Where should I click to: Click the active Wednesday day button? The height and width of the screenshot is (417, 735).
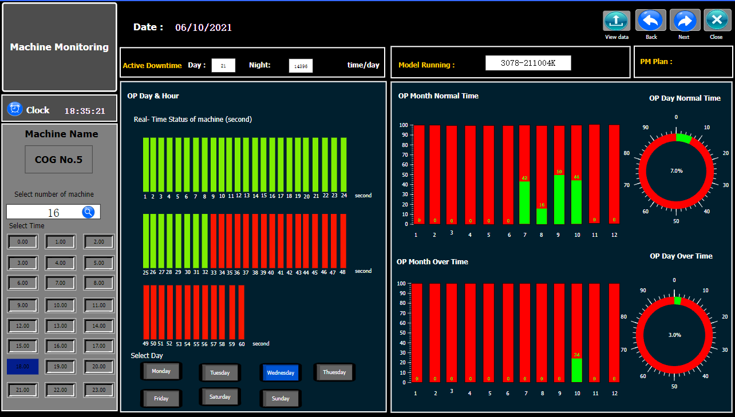[x=280, y=372]
